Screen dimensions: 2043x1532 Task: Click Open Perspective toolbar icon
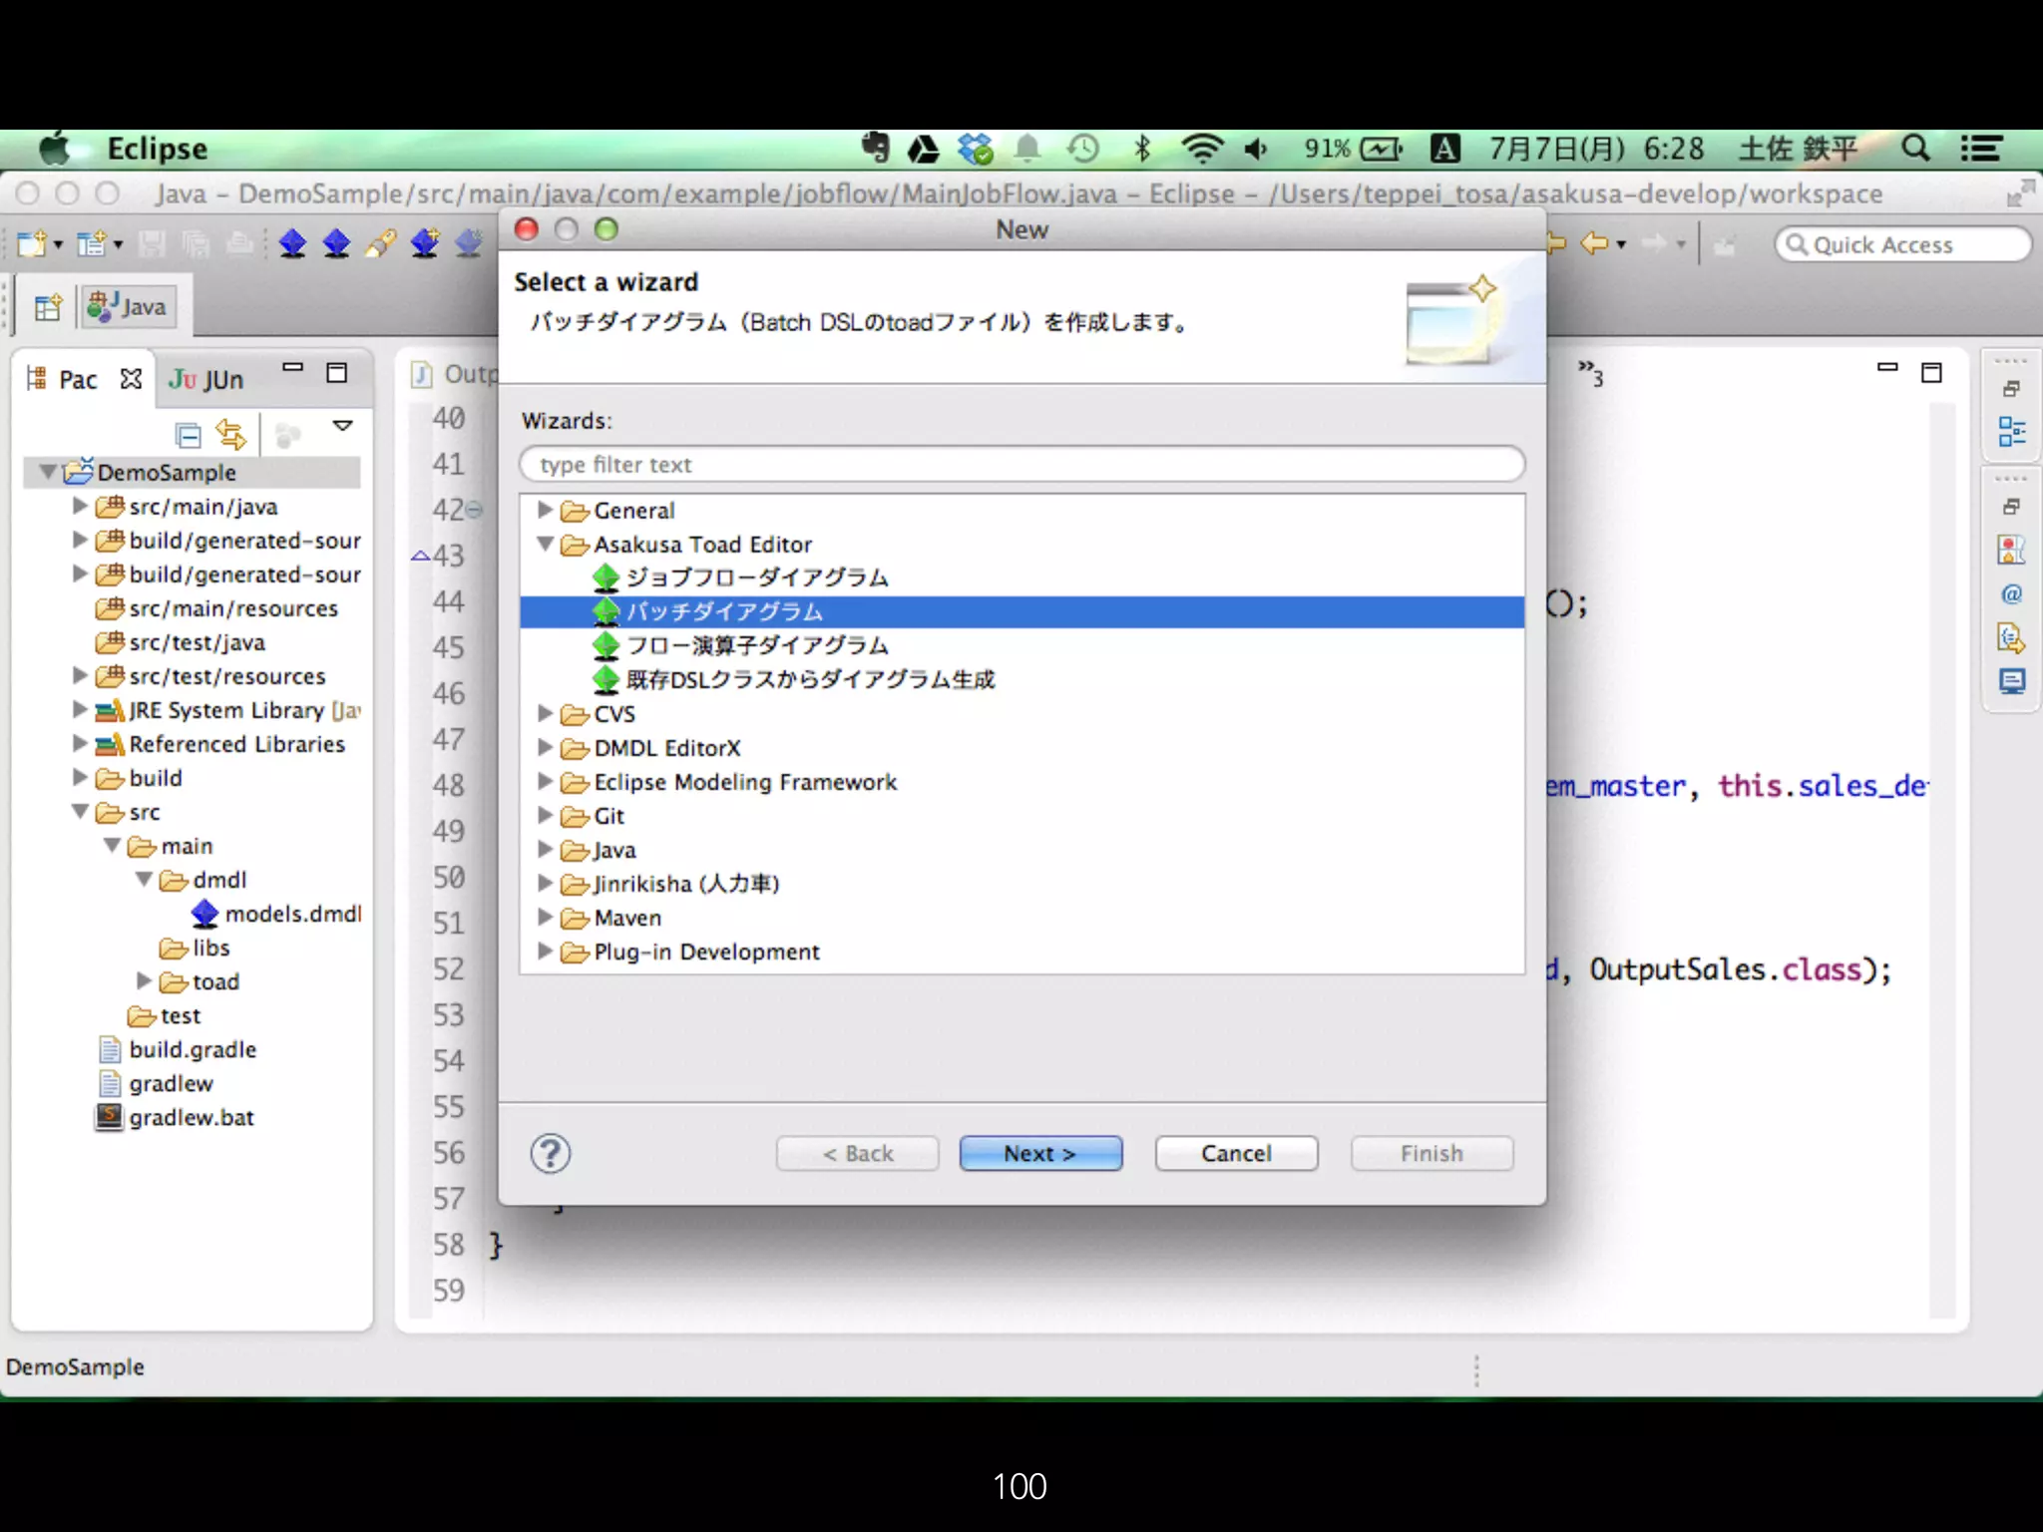point(47,307)
